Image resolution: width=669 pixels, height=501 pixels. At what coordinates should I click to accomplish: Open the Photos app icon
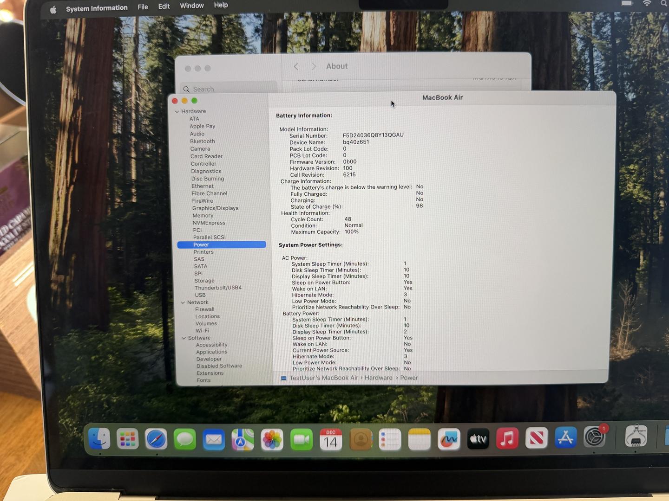point(272,439)
